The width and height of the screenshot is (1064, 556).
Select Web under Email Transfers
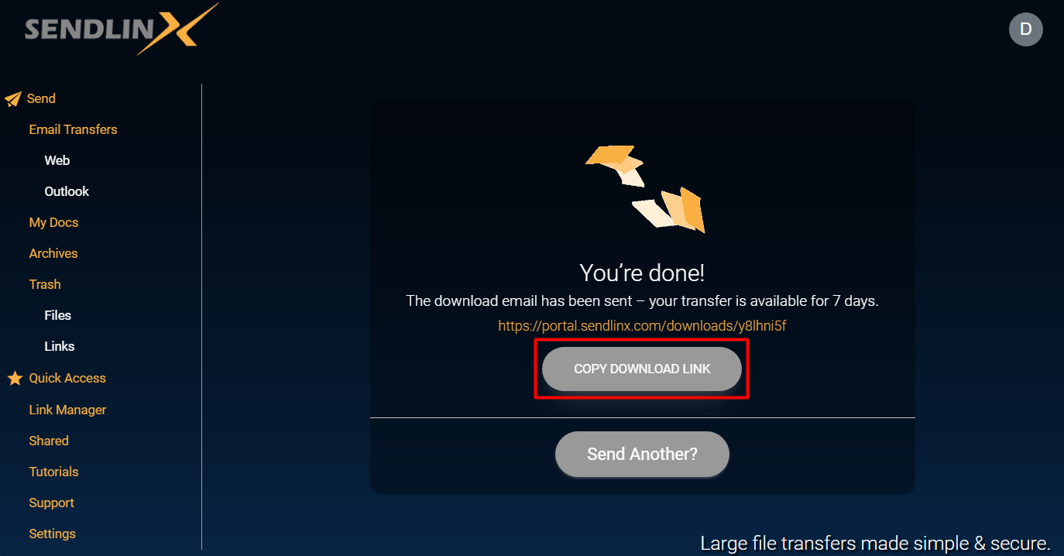(57, 160)
